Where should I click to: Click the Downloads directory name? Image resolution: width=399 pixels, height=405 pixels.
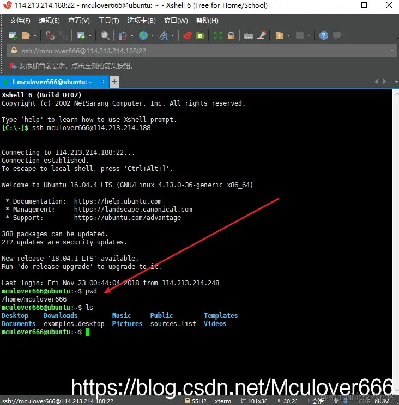[x=61, y=315]
